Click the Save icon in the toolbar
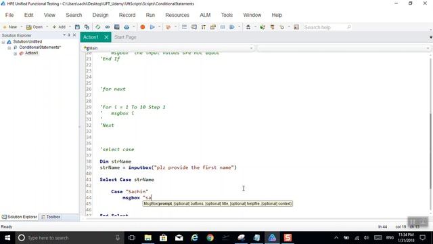Viewport: 433px width, 244px height. pos(77,27)
